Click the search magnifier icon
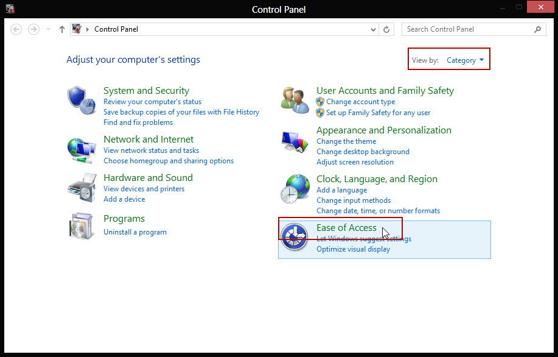 (x=538, y=29)
